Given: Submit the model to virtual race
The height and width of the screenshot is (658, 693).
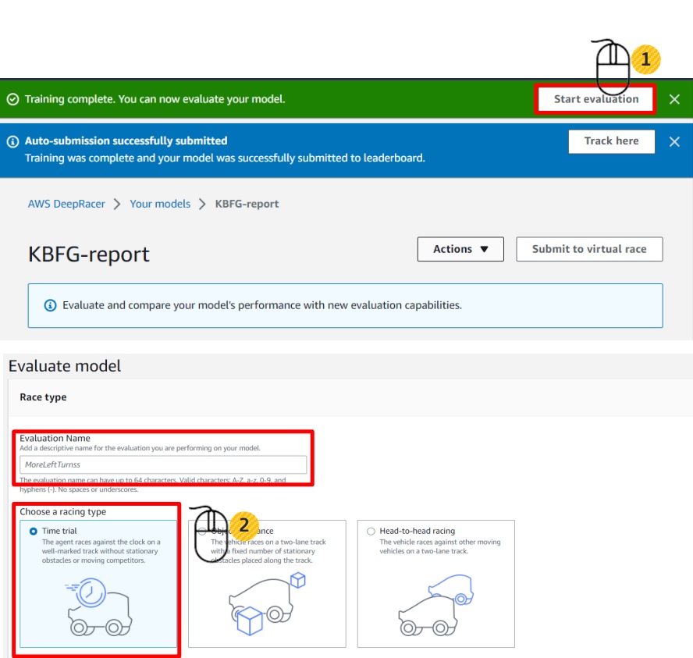Looking at the screenshot, I should pos(589,249).
